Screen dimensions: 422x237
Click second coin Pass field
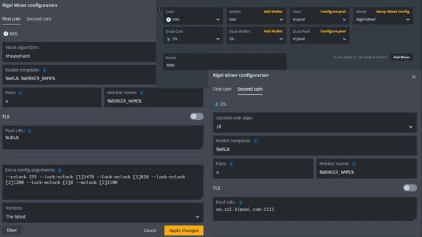pos(263,169)
